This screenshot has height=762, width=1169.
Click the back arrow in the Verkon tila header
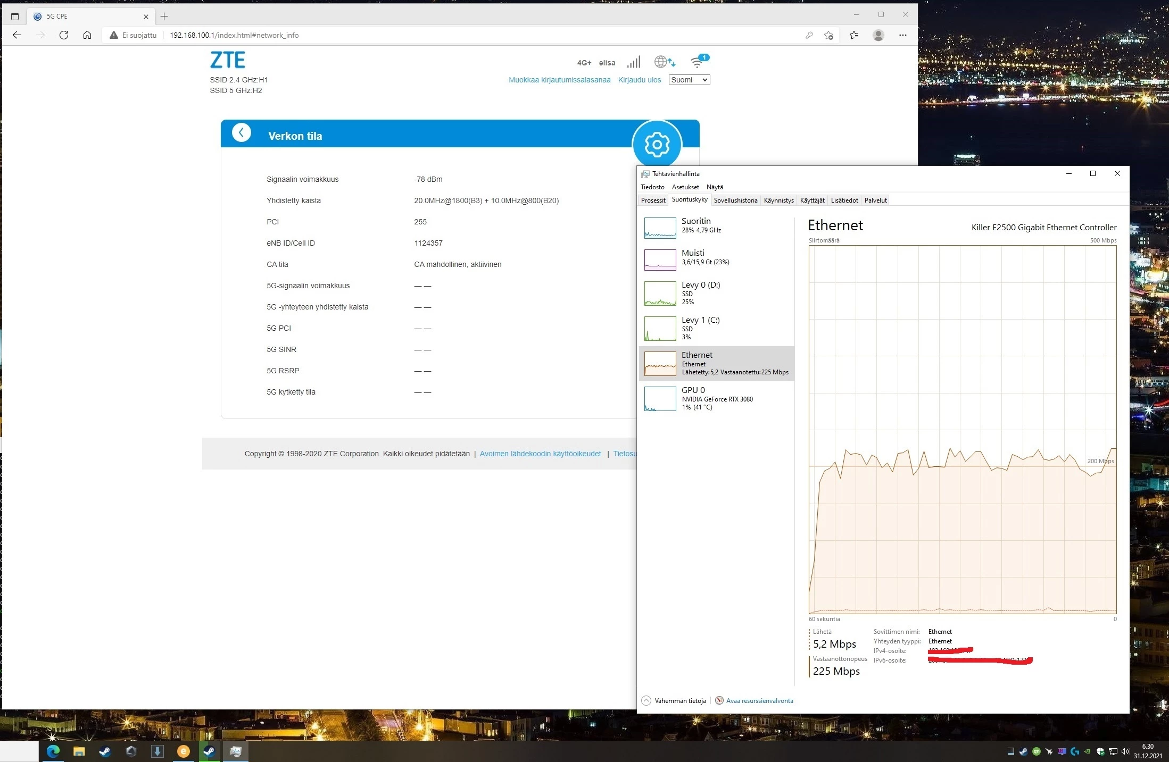click(x=241, y=133)
